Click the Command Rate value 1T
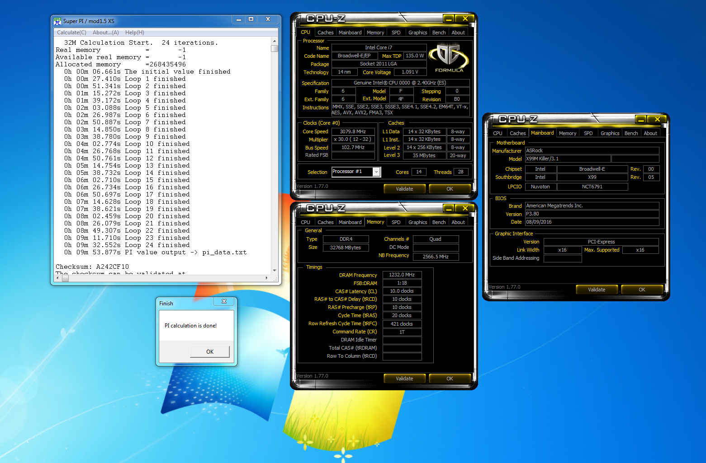The image size is (706, 463). click(402, 332)
